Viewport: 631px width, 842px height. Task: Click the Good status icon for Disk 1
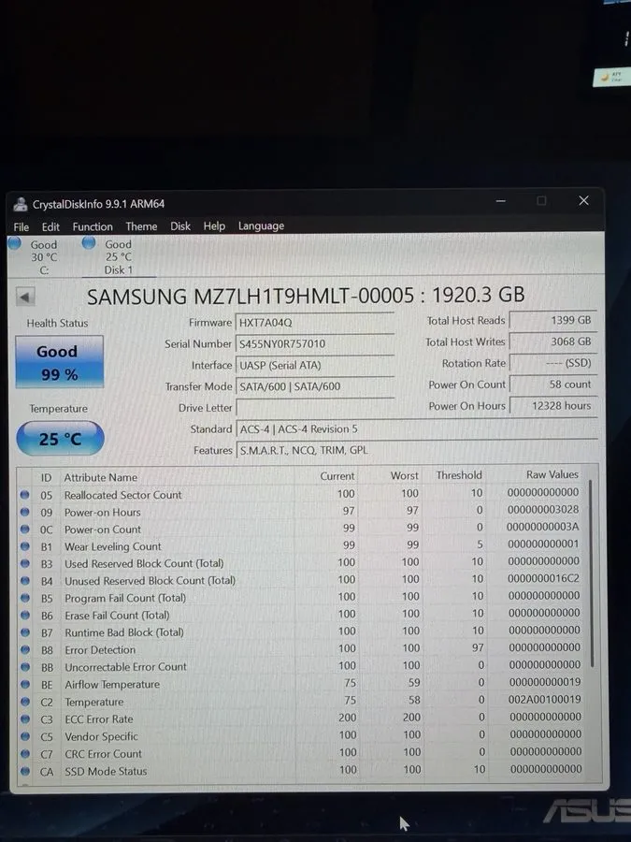[x=89, y=242]
